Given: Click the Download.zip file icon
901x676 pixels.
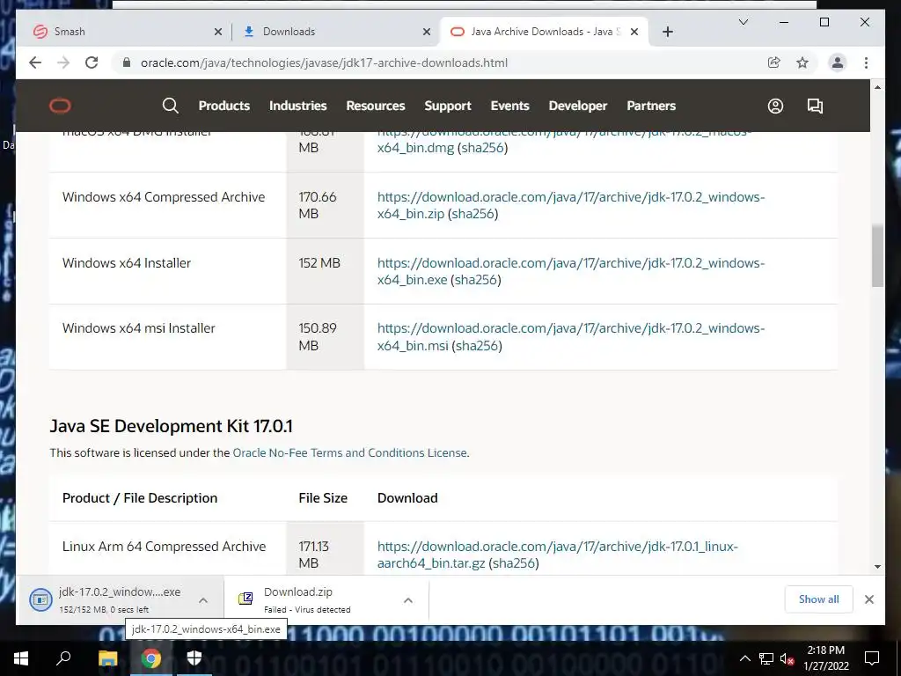Looking at the screenshot, I should point(245,599).
